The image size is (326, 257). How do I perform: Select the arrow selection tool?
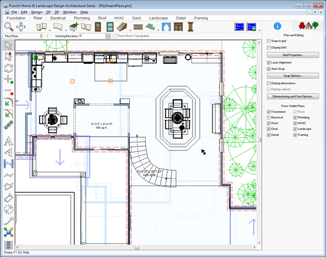tap(8, 45)
